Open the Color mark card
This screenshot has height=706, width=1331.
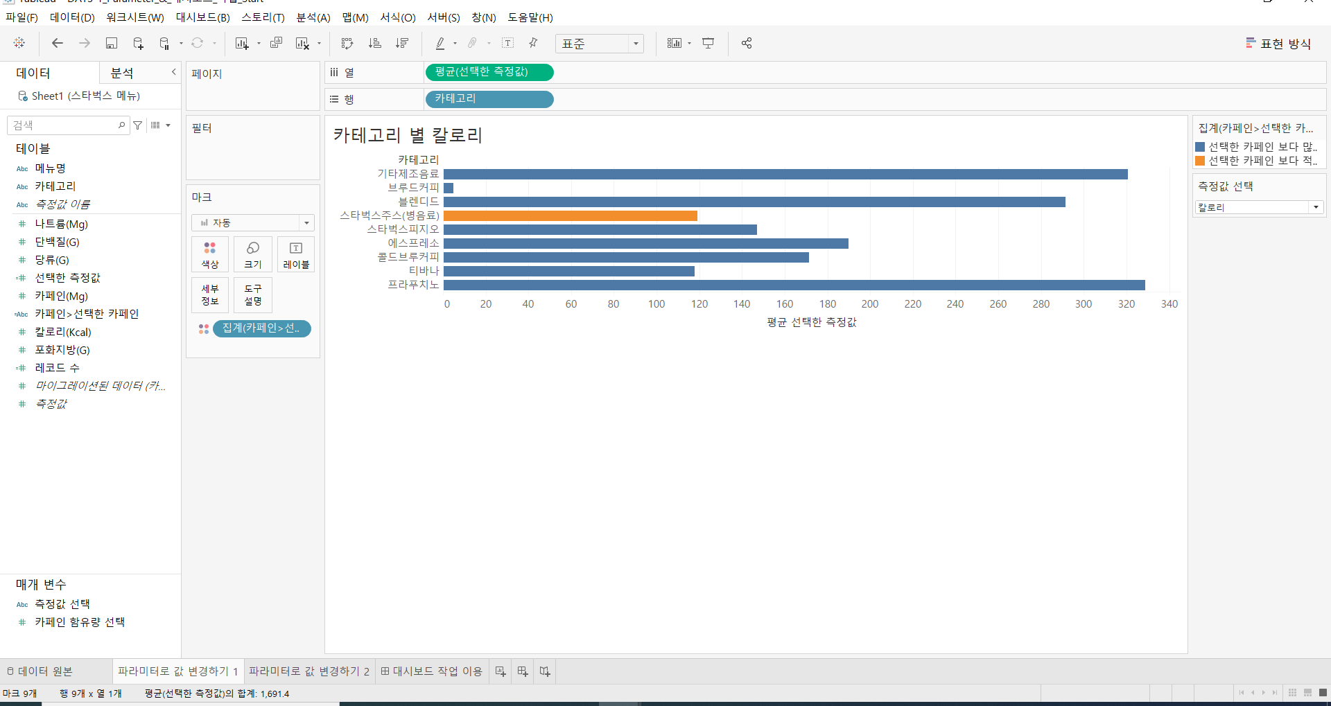pos(210,254)
